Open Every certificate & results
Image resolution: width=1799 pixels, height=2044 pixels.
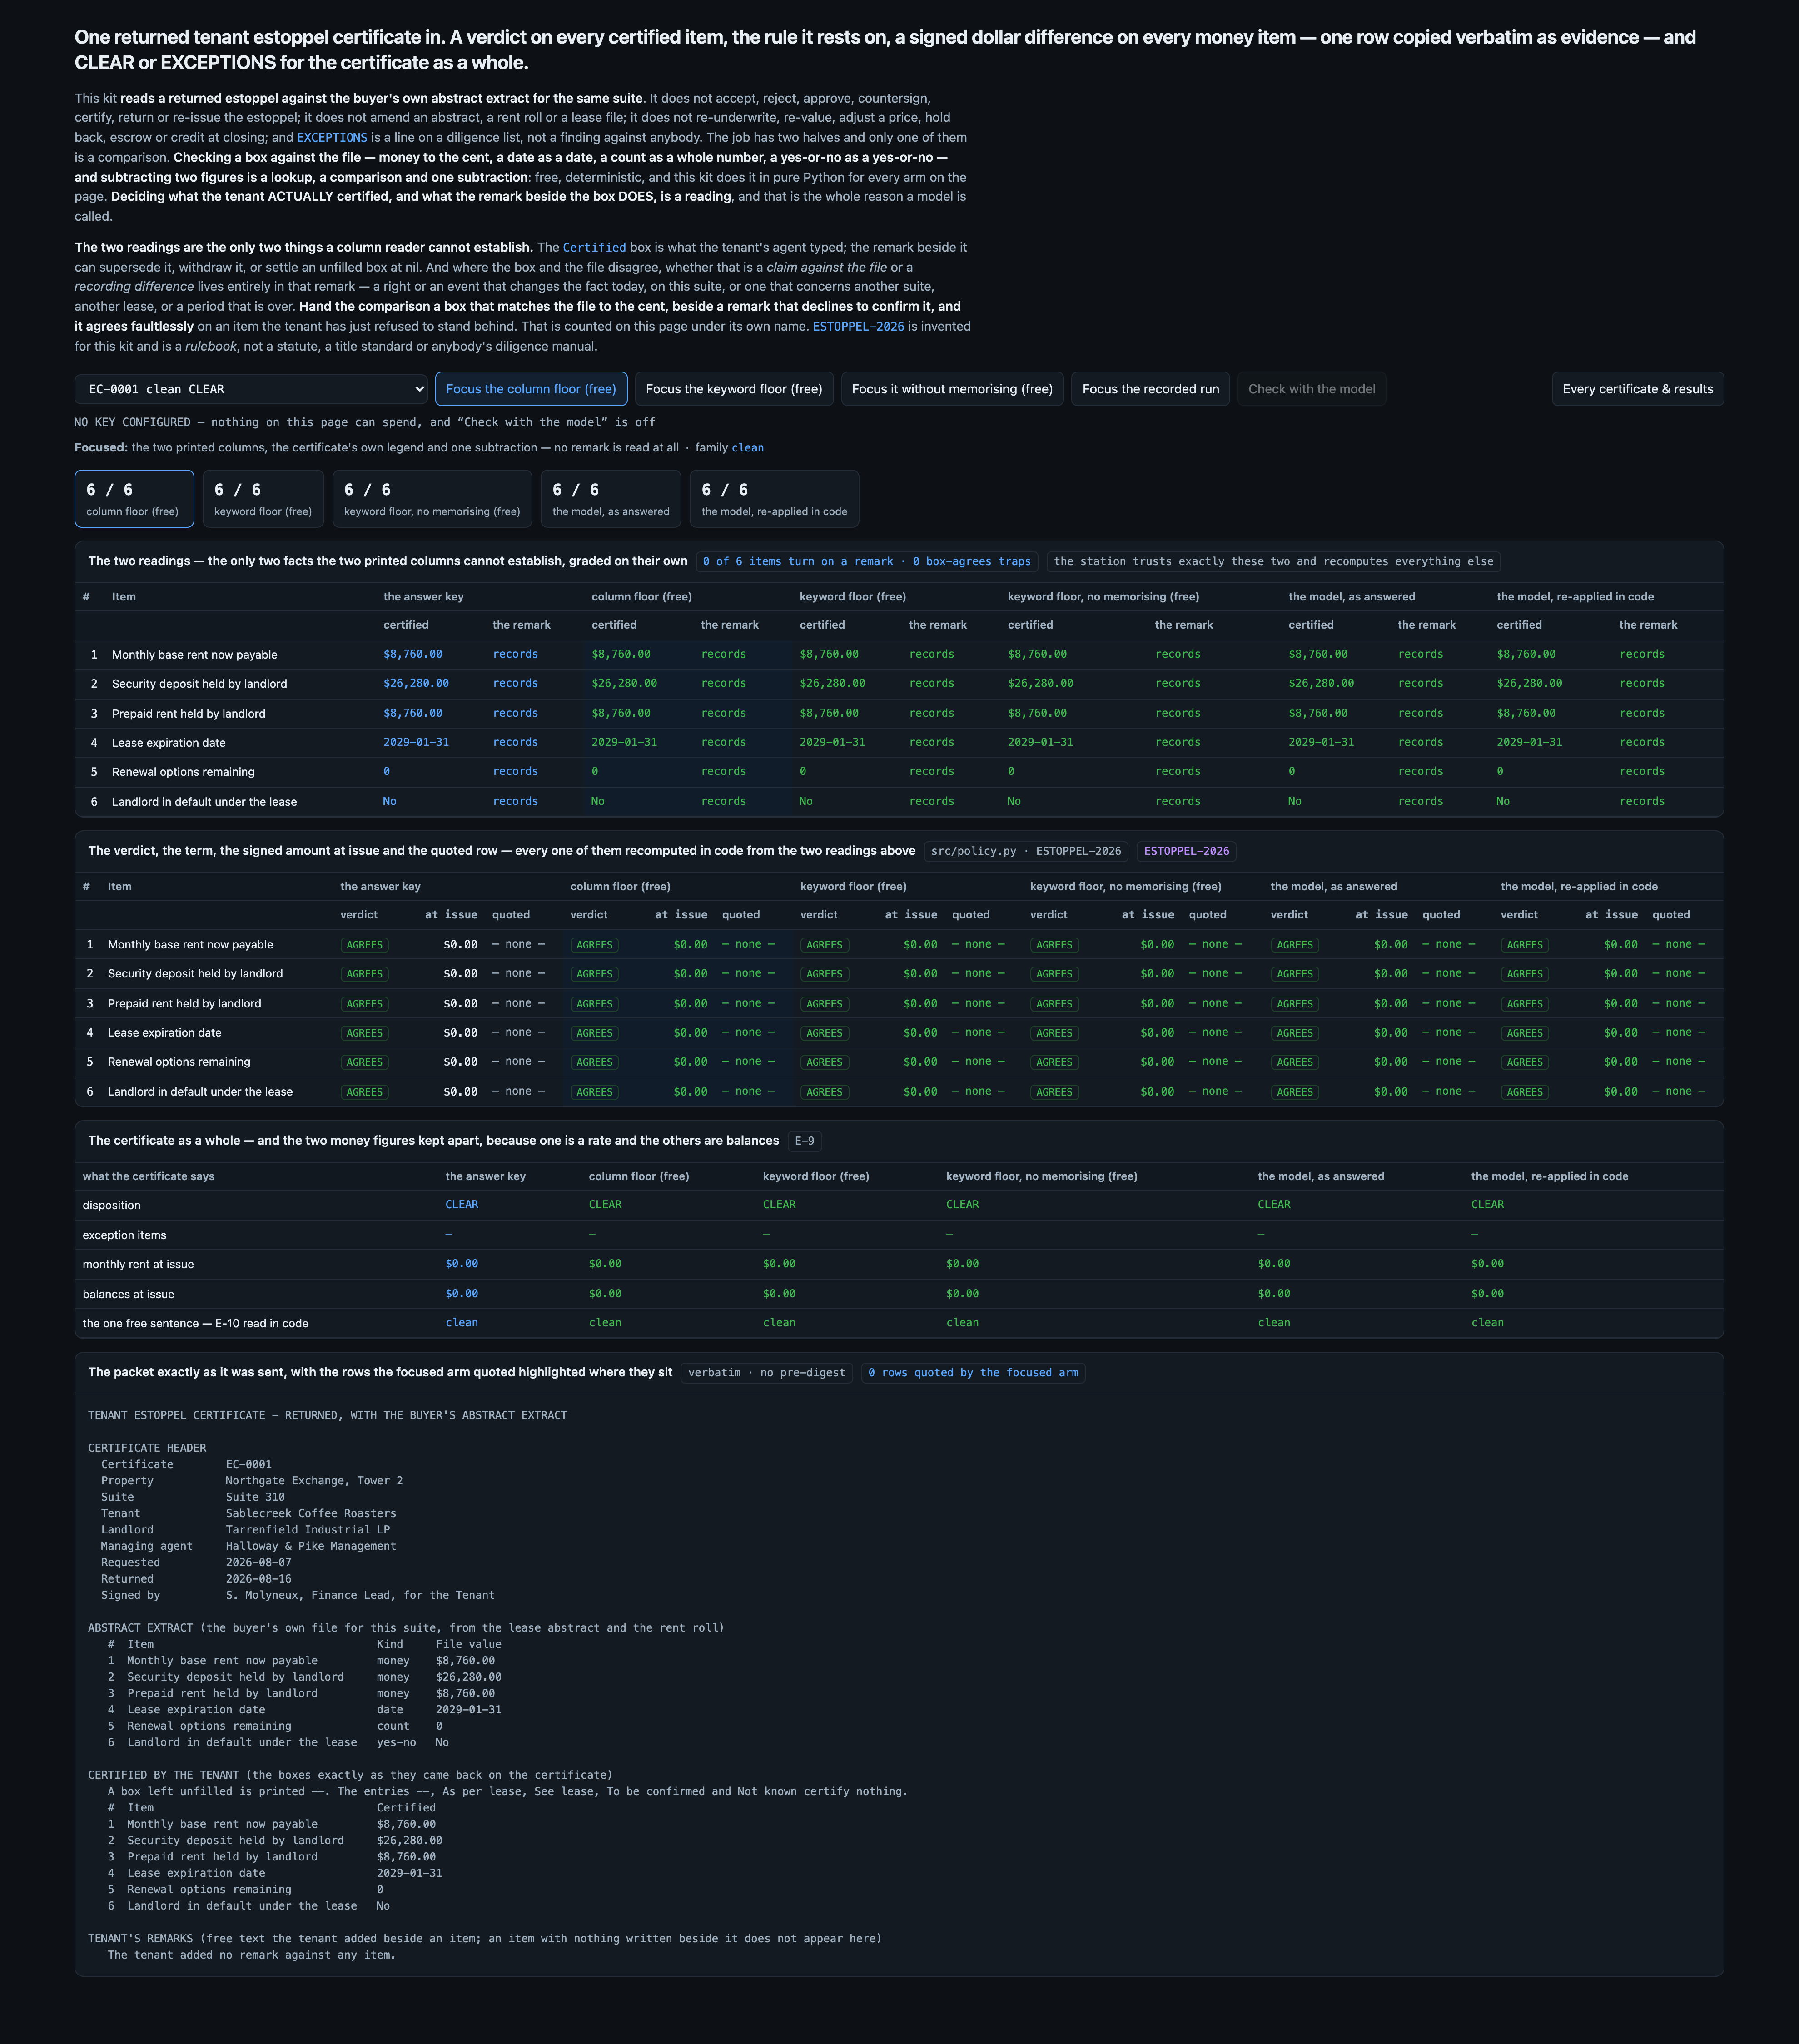(1637, 389)
